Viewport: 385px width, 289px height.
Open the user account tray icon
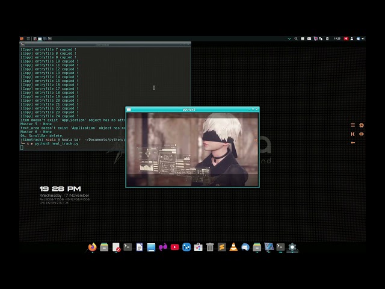(352, 39)
